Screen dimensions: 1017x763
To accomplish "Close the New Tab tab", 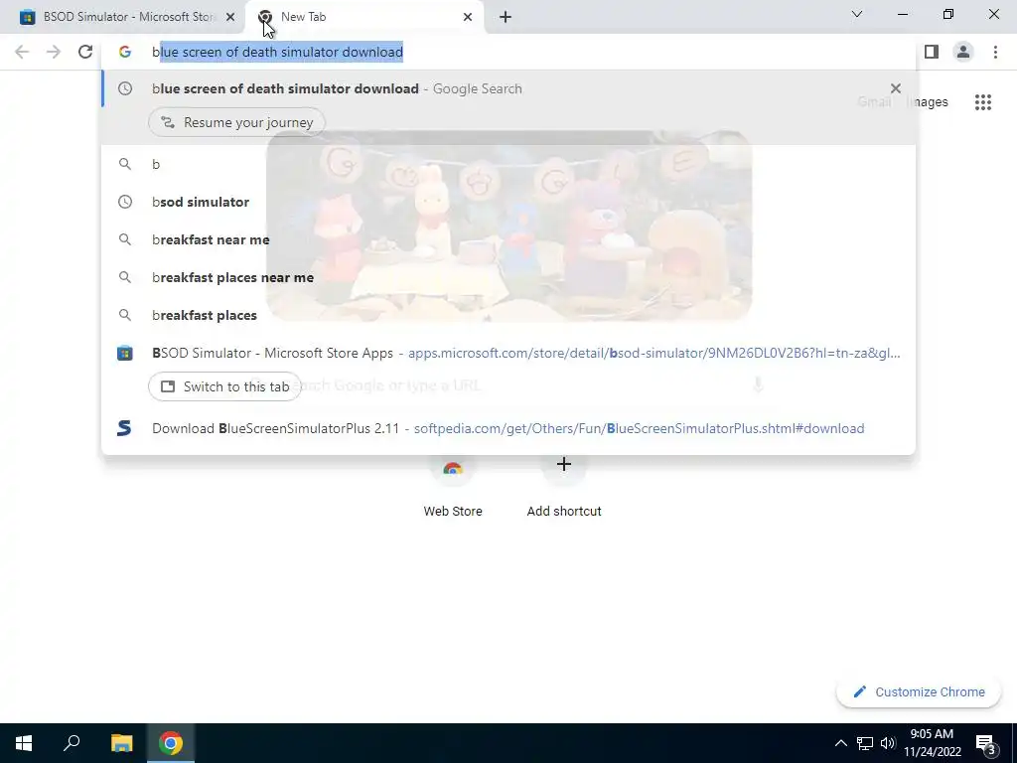I will 468,17.
